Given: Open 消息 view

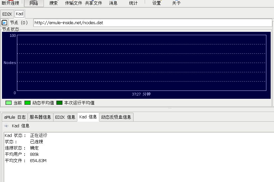Looking at the screenshot, I should pyautogui.click(x=113, y=3).
